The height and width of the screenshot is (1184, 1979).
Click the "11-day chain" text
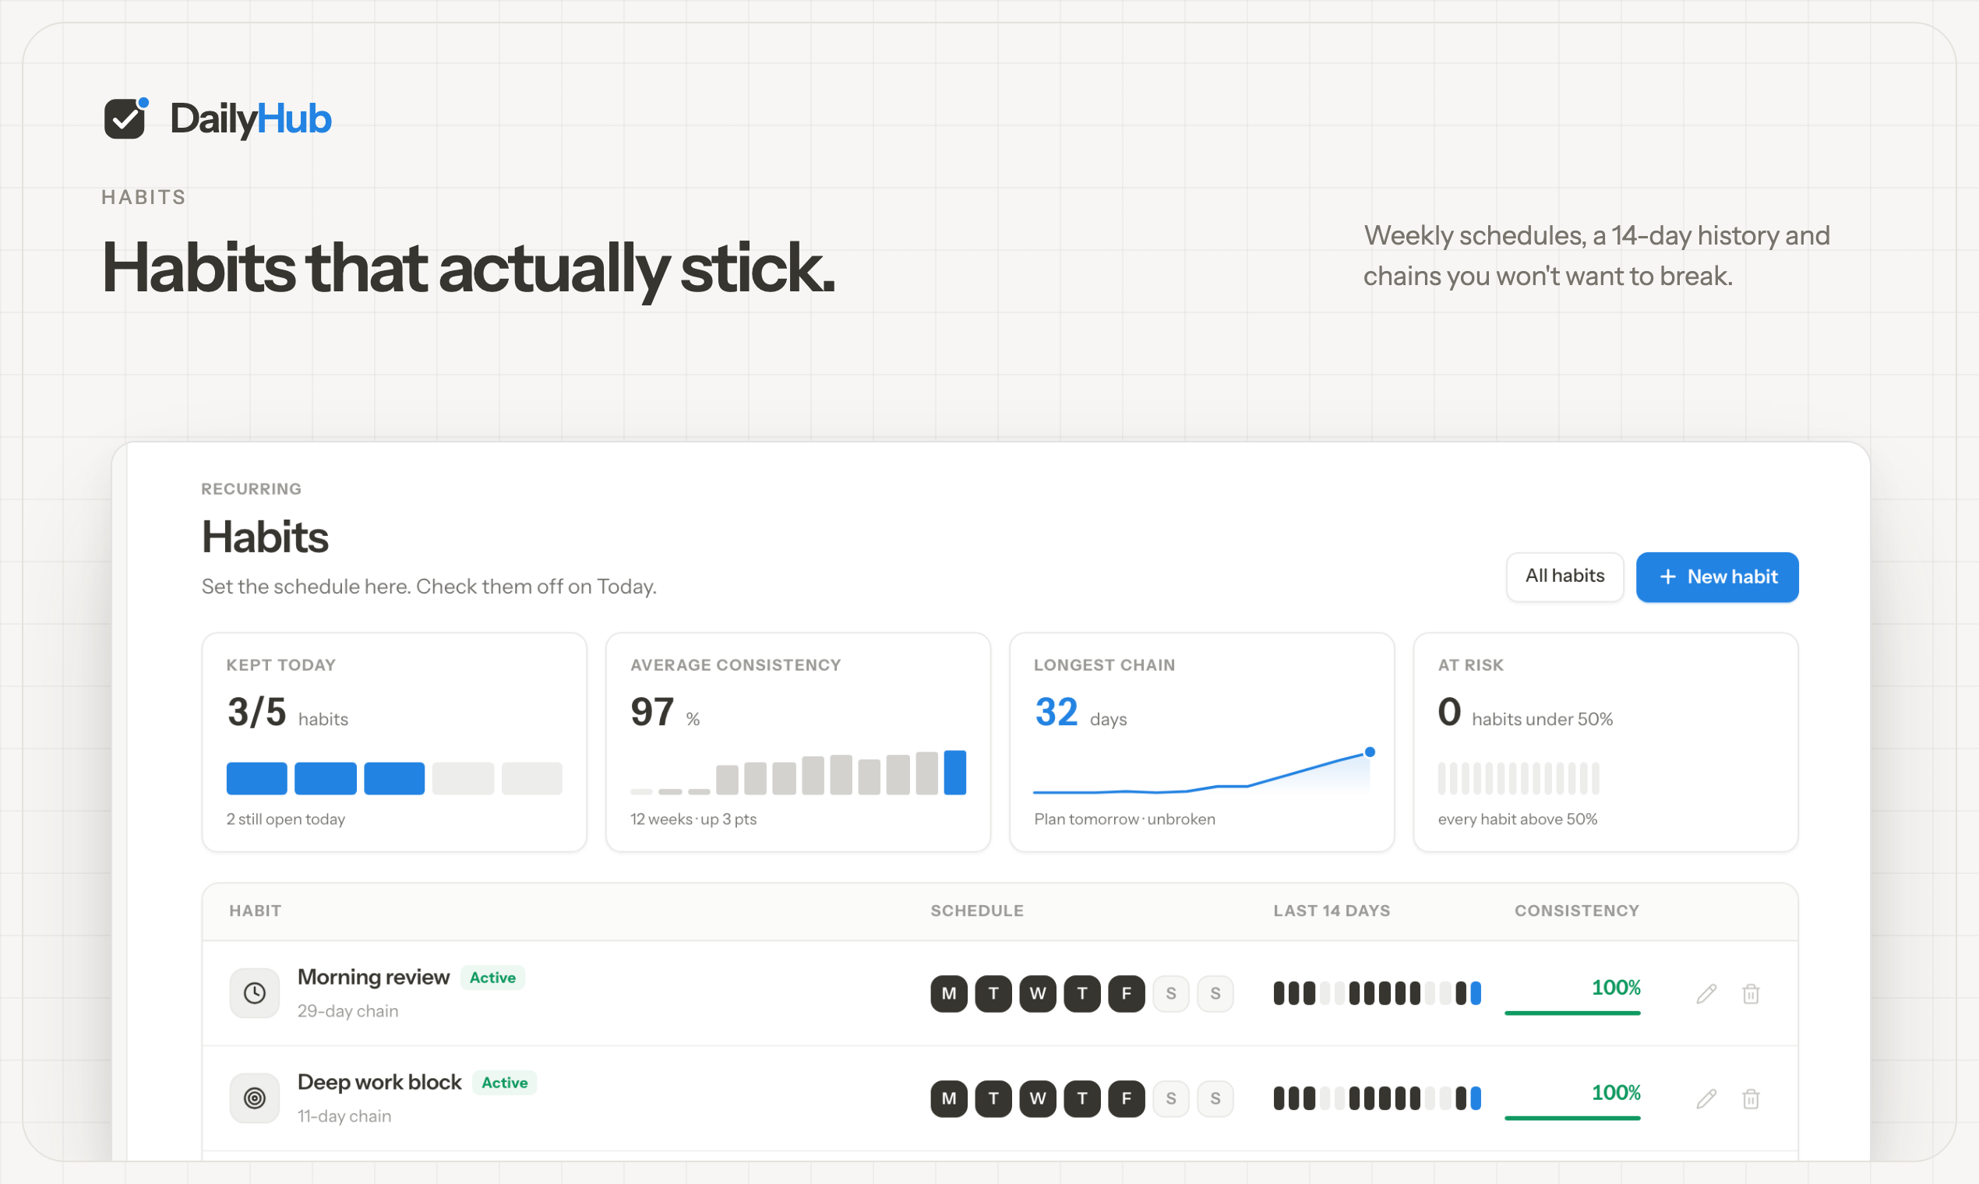click(344, 1116)
